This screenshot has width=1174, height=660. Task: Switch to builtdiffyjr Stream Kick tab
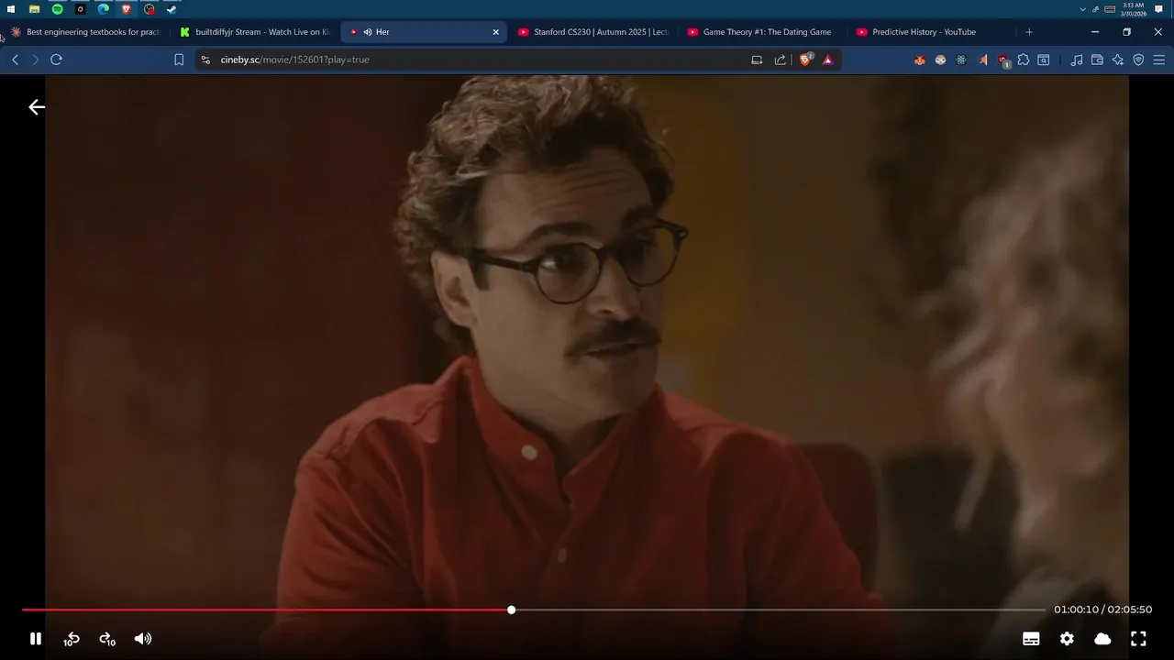point(255,32)
